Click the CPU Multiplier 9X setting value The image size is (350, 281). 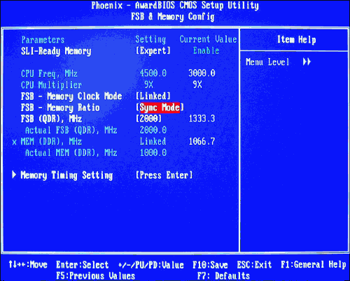point(148,85)
